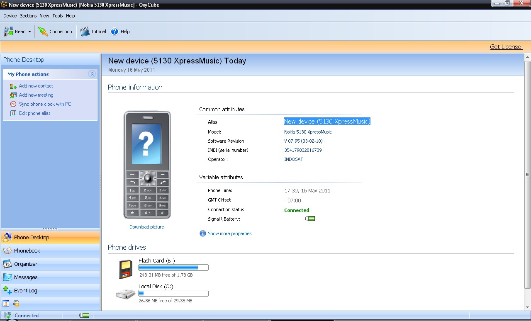Click the Operator value INDOSAT
Screen dimensions: 531x321
coord(293,159)
